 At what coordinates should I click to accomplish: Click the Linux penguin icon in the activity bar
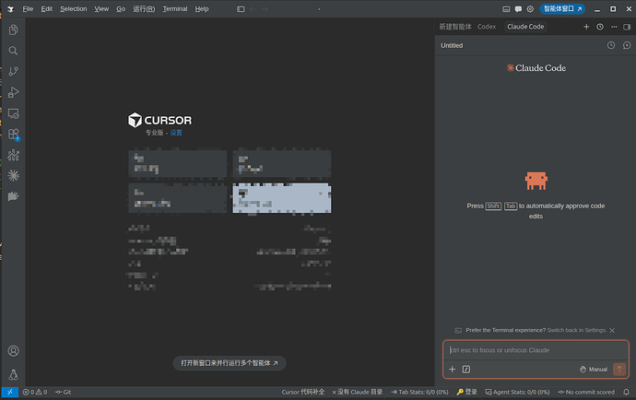point(14,374)
